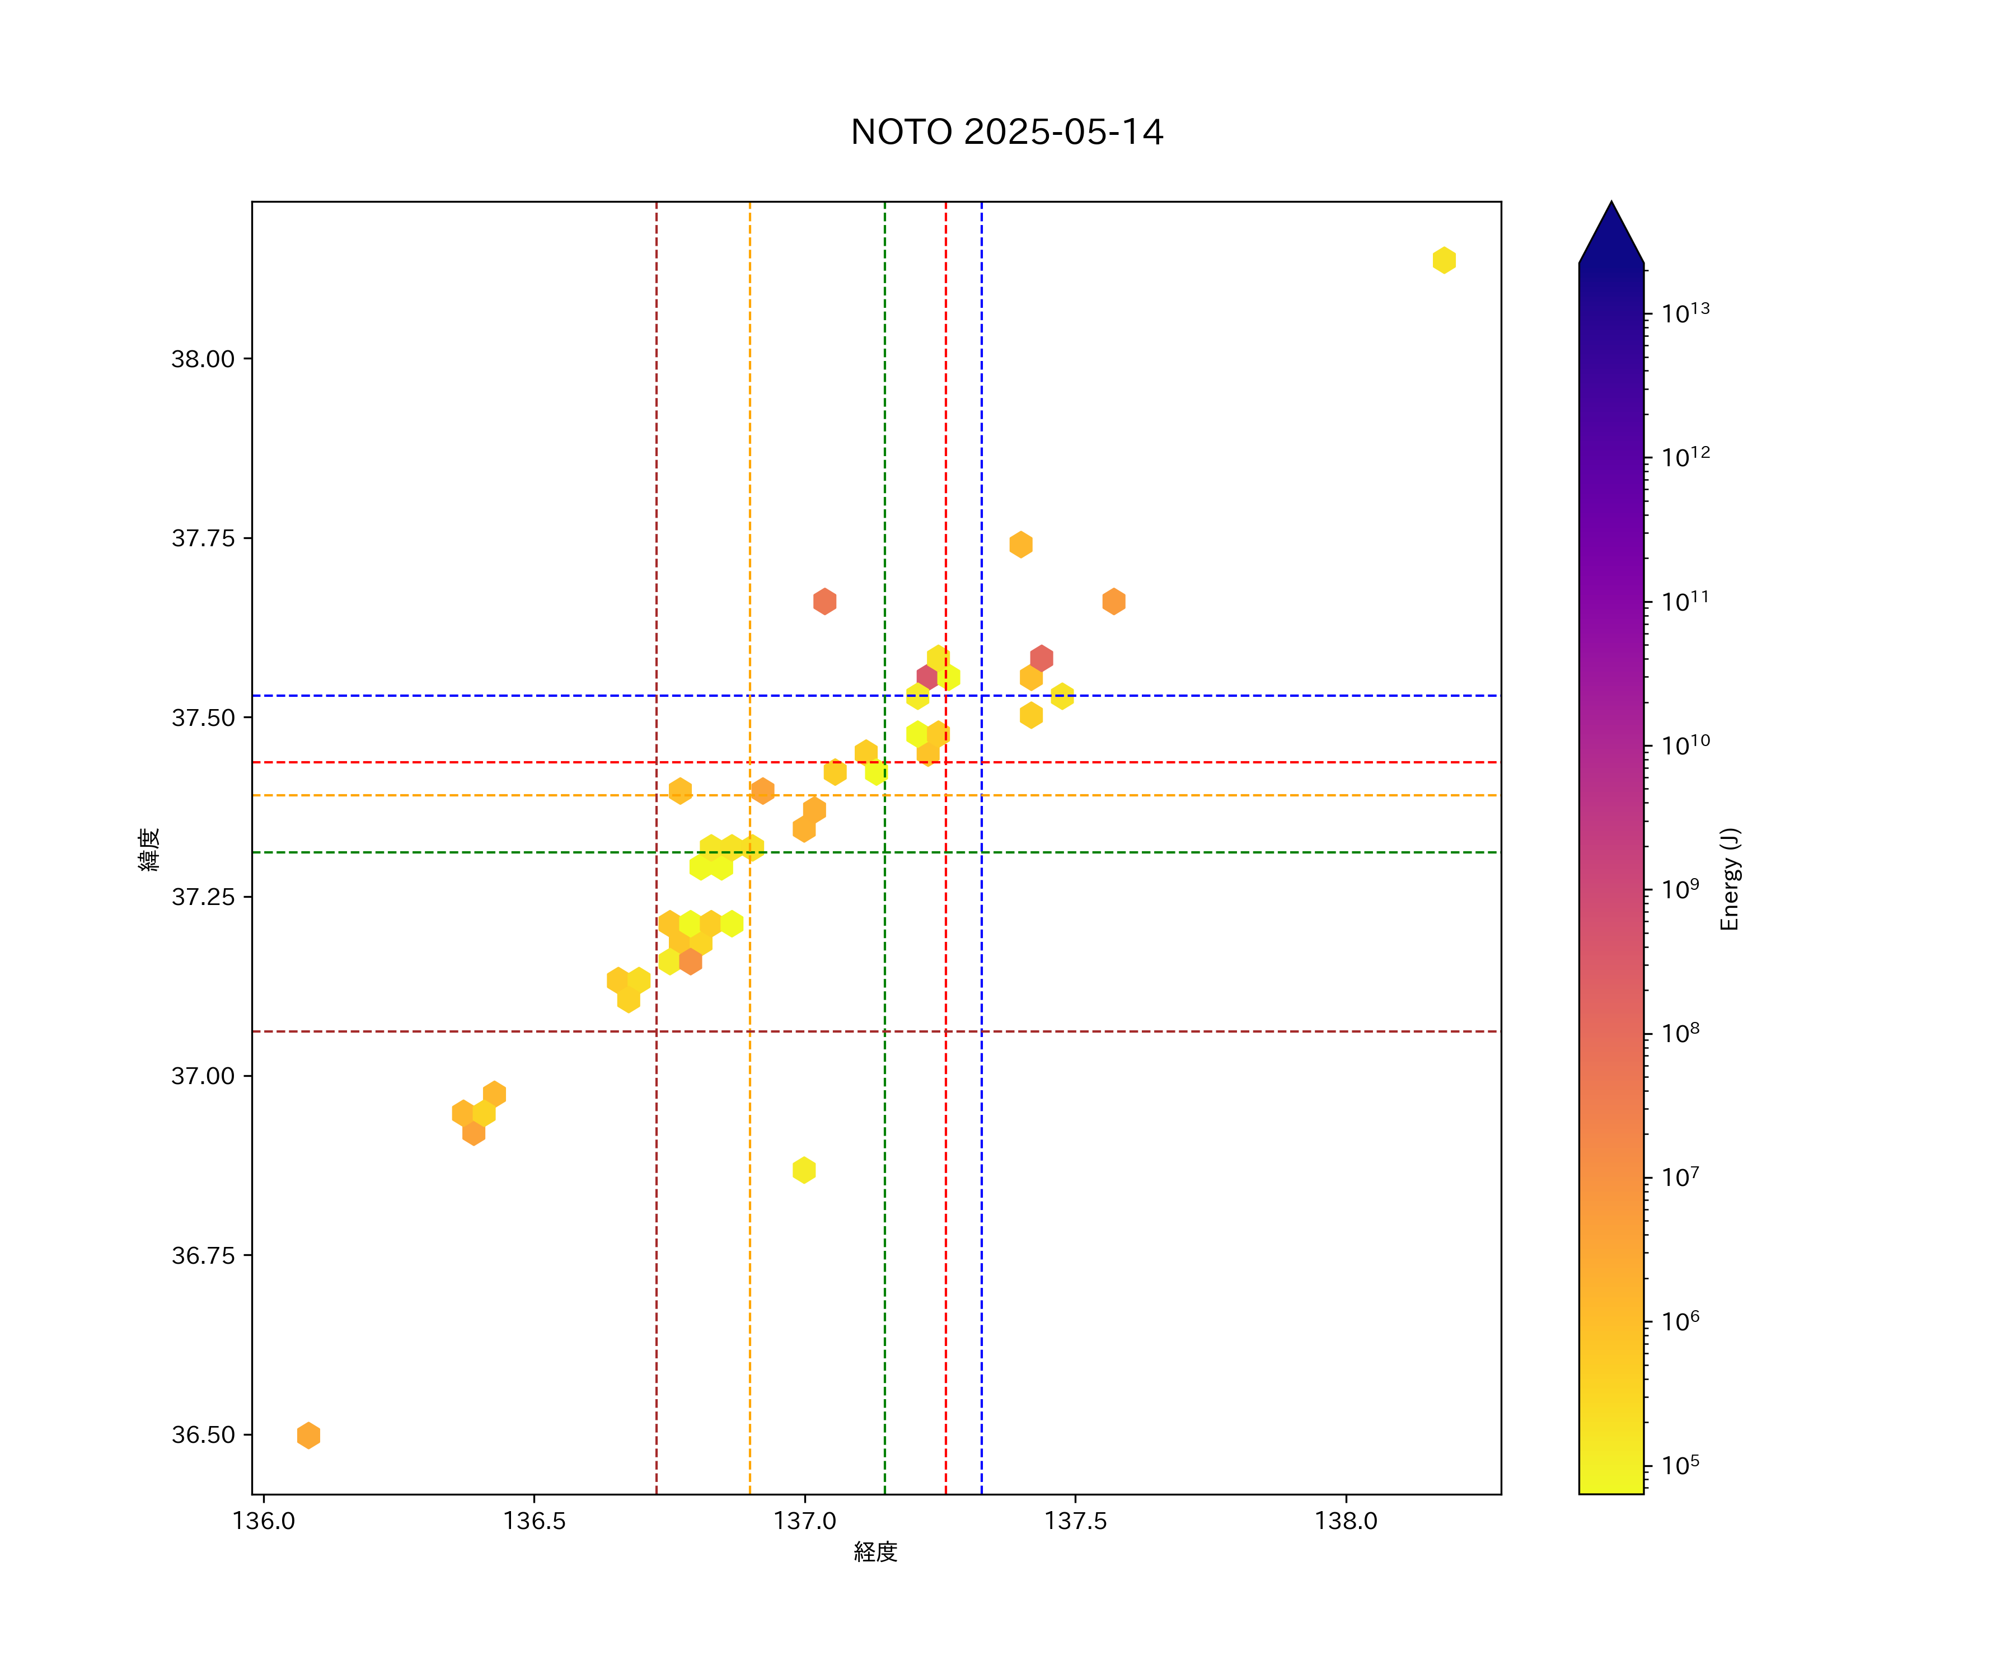Click the orange hexagon just above latitude 37.75

[x=1021, y=544]
